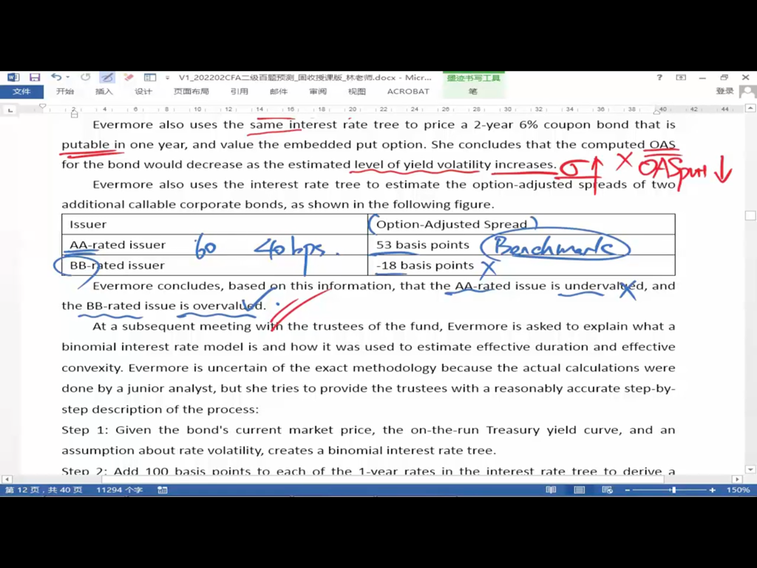Image resolution: width=757 pixels, height=568 pixels.
Task: Select the eraser icon in quick access toolbar
Action: click(x=129, y=77)
